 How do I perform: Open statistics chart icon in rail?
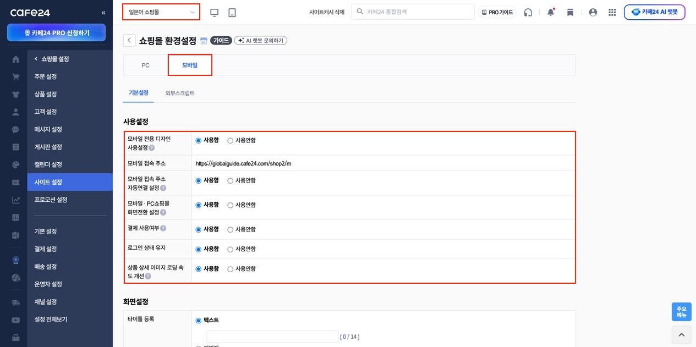pos(15,200)
